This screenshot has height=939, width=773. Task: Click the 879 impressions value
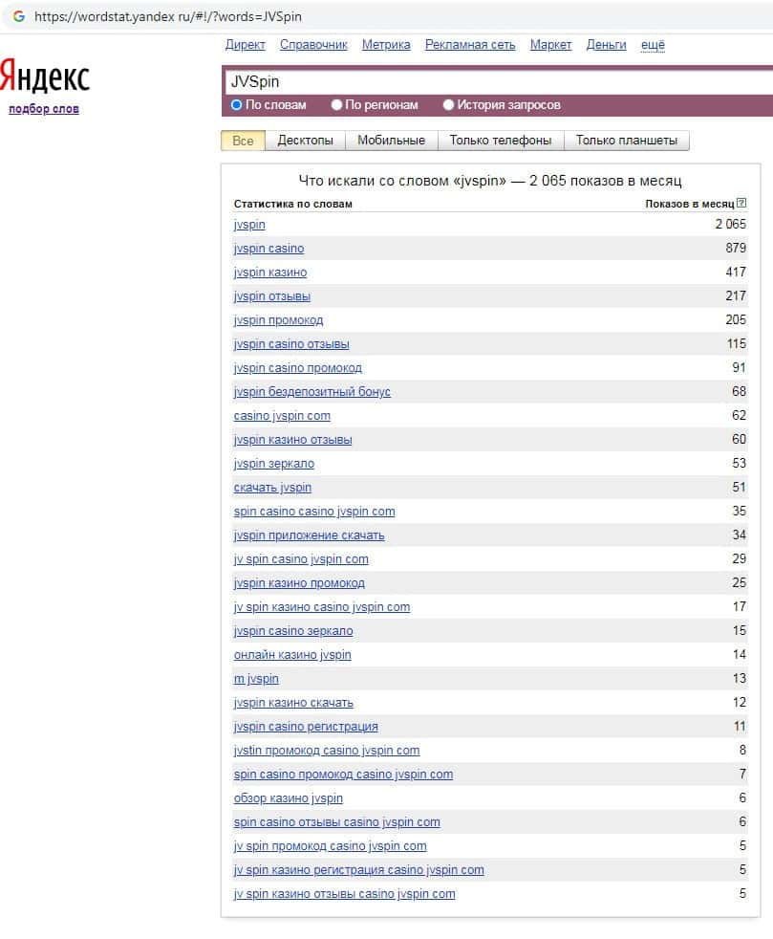(736, 249)
